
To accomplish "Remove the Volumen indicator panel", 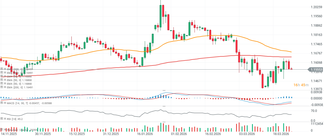I will coord(5,130).
